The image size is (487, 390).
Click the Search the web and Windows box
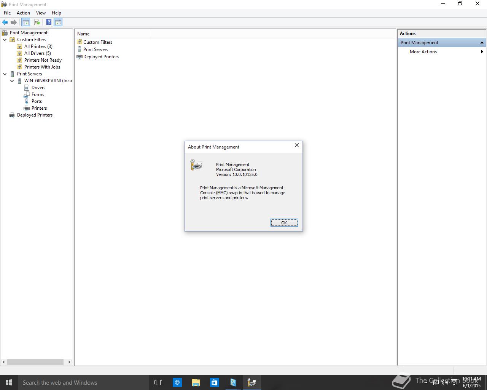pyautogui.click(x=83, y=382)
